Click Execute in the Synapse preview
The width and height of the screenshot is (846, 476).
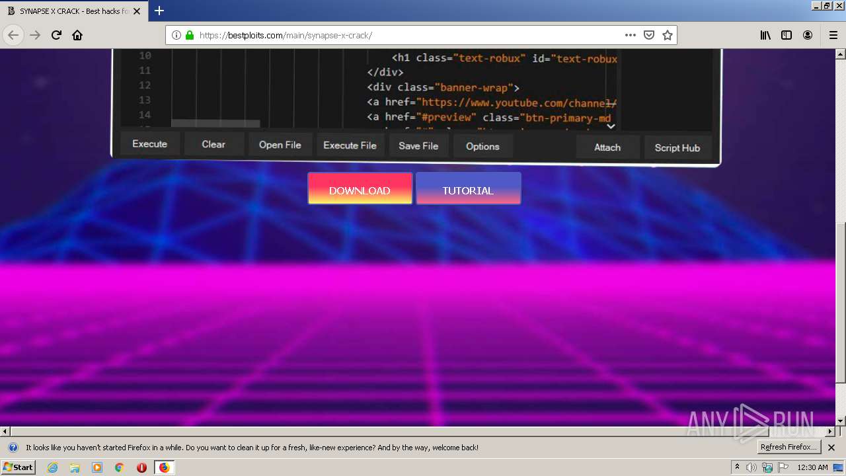click(149, 143)
